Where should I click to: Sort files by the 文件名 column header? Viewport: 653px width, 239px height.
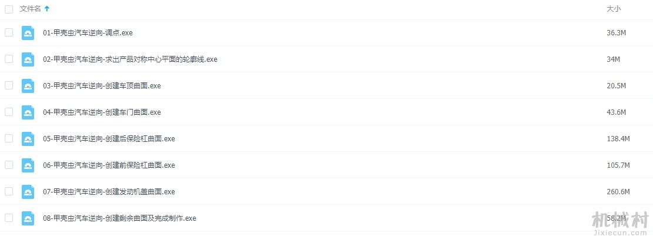pyautogui.click(x=31, y=9)
